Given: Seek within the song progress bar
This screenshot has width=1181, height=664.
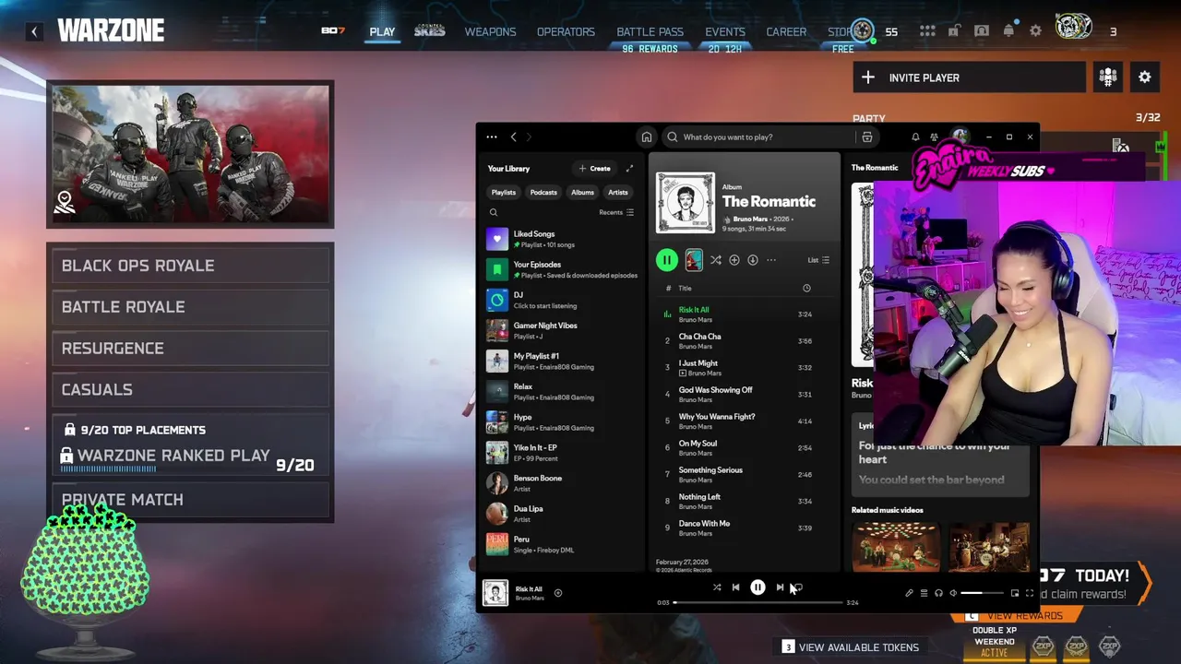Looking at the screenshot, I should tap(758, 602).
